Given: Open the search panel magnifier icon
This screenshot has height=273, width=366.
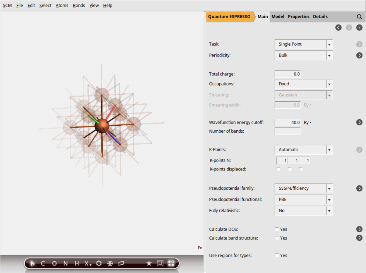Looking at the screenshot, I should tap(359, 16).
